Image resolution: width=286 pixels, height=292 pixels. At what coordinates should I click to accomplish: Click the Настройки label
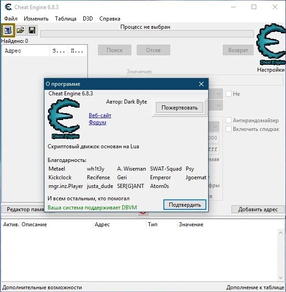(271, 70)
